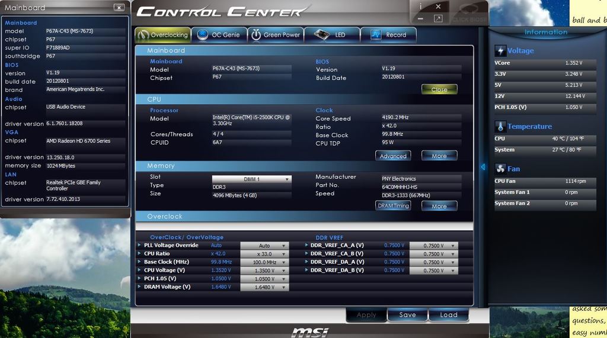Click the arrow beside DRAM Voltage (V)
This screenshot has height=338, width=607.
(x=139, y=287)
